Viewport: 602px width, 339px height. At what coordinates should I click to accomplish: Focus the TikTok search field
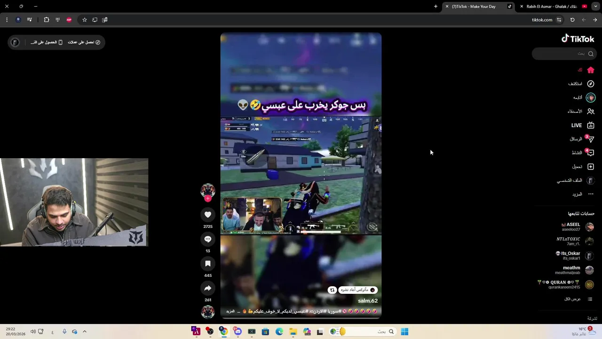tap(564, 54)
